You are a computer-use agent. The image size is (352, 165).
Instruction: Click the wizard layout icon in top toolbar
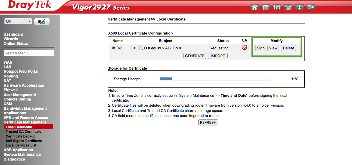[265, 7]
